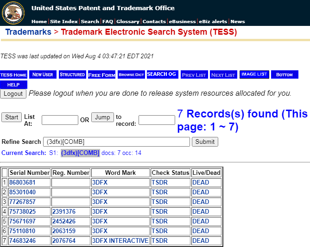Open registration number 2063159
The image size is (310, 247).
[64, 231]
